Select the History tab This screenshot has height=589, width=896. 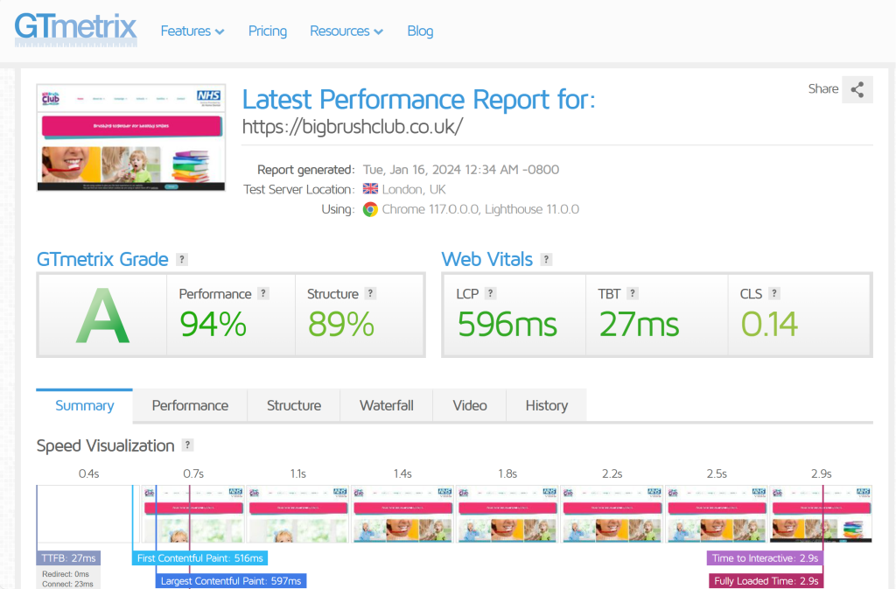[x=547, y=405]
